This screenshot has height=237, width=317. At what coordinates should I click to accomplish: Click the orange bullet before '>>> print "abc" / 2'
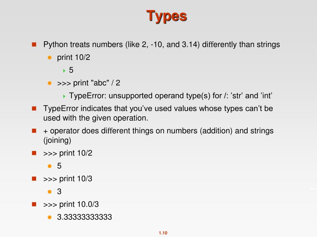click(x=50, y=83)
